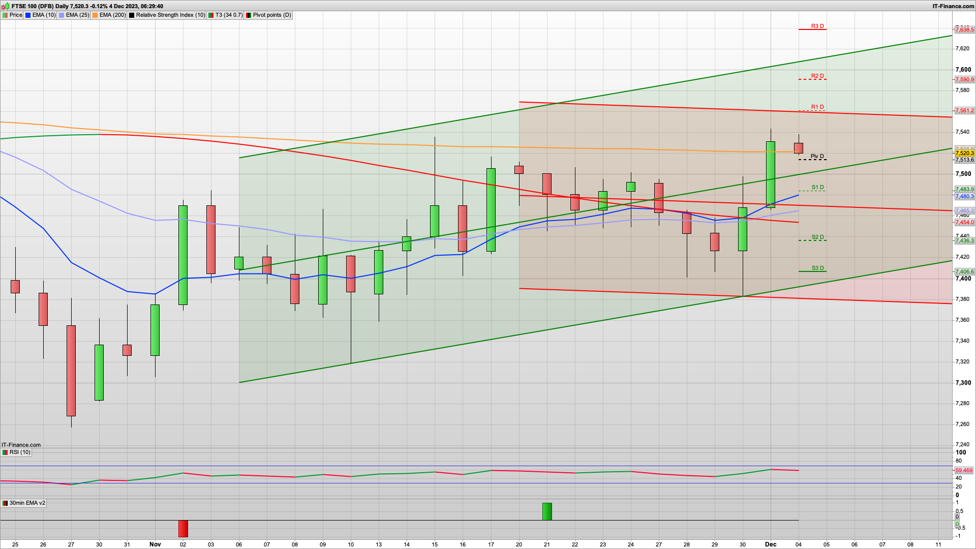This screenshot has width=976, height=549.
Task: Click the 7,561.2 price tag on the axis
Action: click(x=964, y=110)
